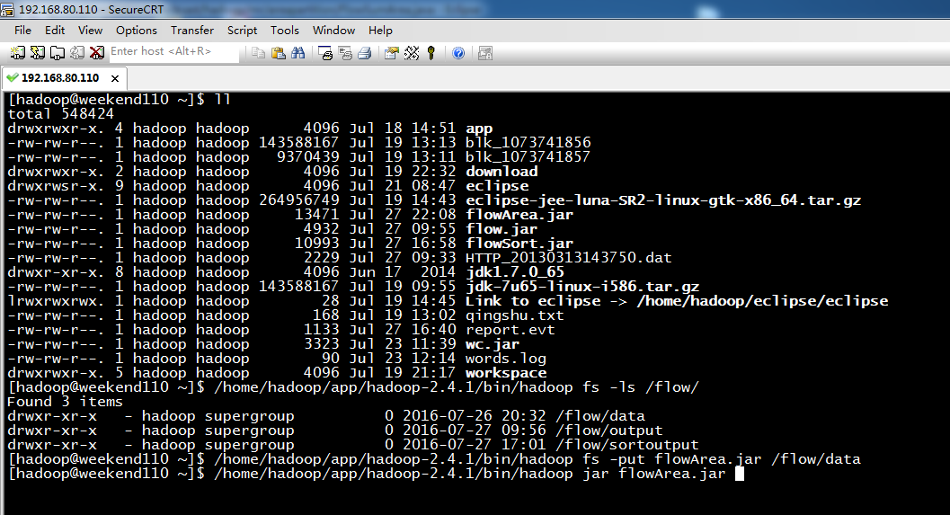Open the Window menu

333,31
